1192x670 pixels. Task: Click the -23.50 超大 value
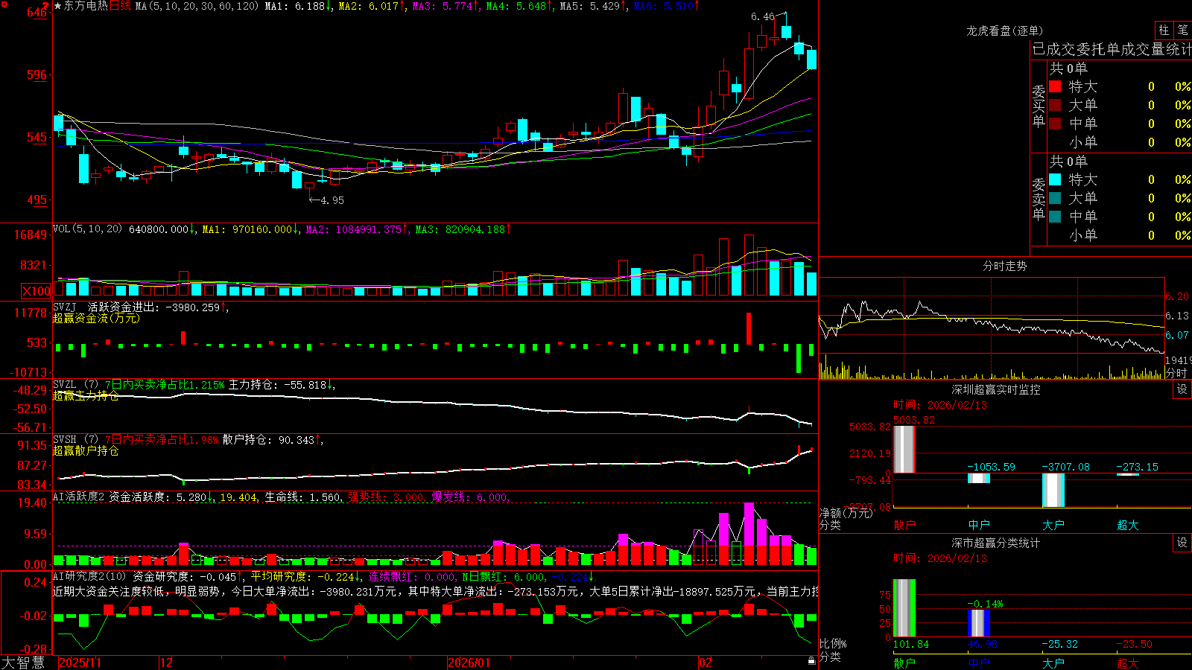1134,644
